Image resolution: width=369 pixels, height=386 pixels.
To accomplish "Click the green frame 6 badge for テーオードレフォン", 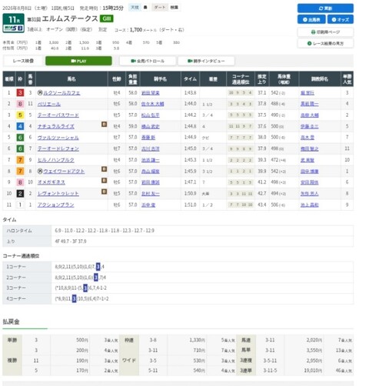I will [20, 148].
